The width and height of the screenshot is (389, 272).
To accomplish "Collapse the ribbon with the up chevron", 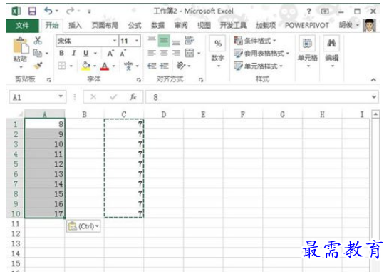I will (x=373, y=79).
